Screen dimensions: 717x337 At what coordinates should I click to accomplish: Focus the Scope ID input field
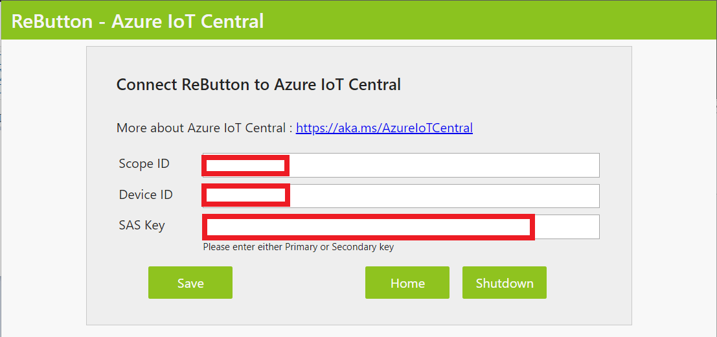point(400,165)
